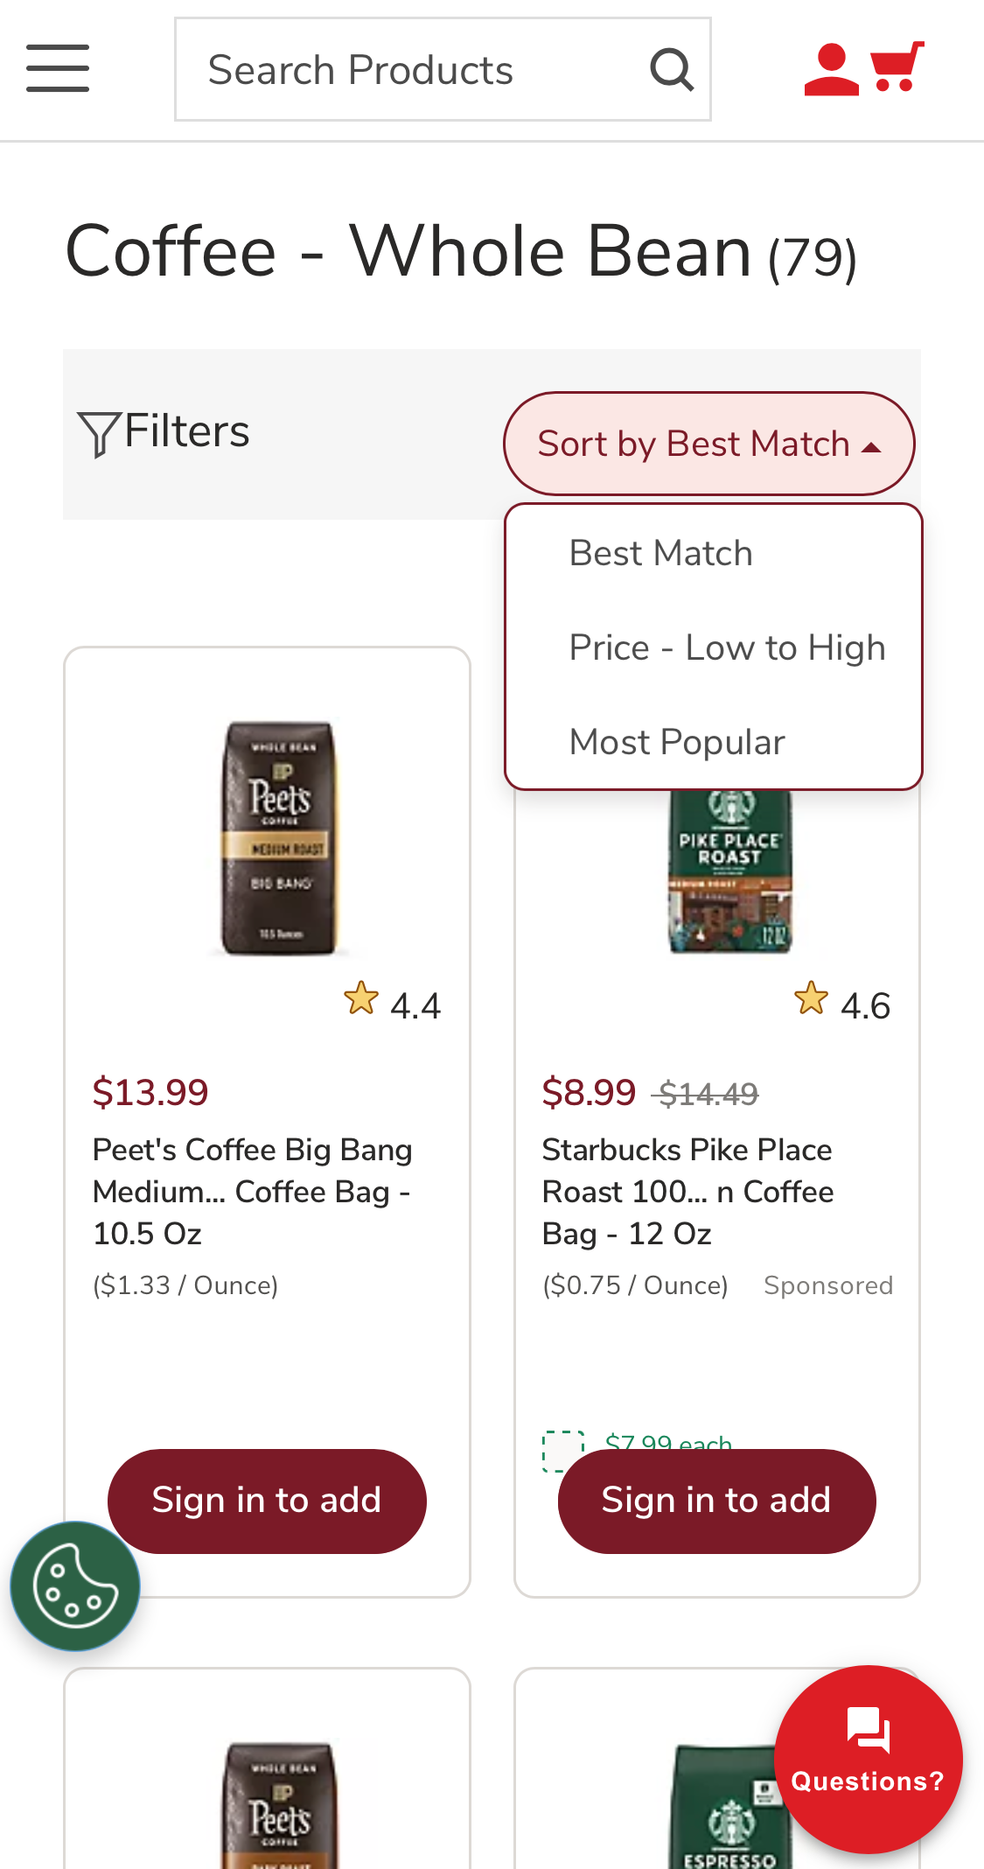This screenshot has width=984, height=1869.
Task: Open Peet's Coffee Big Bang product title
Action: [252, 1191]
